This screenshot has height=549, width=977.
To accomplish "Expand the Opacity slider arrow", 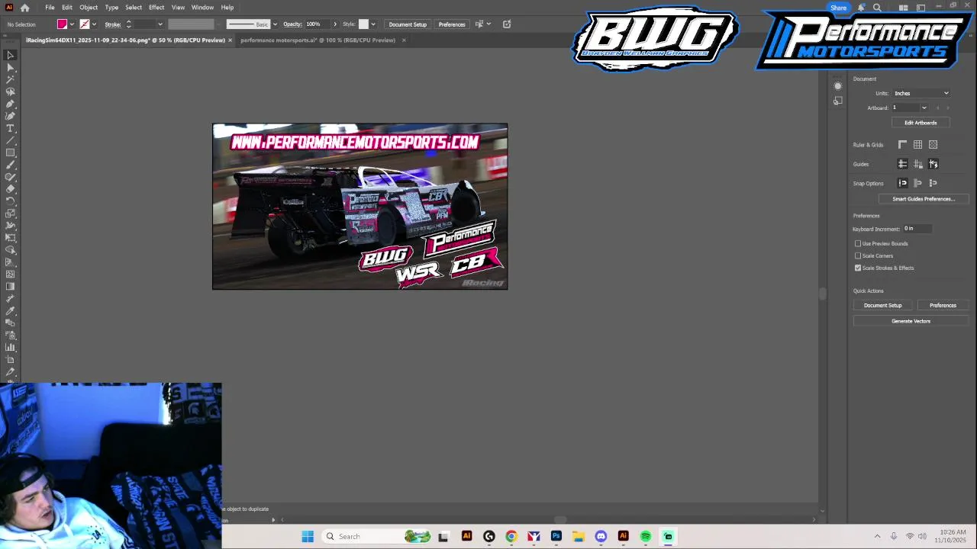I will (x=334, y=24).
